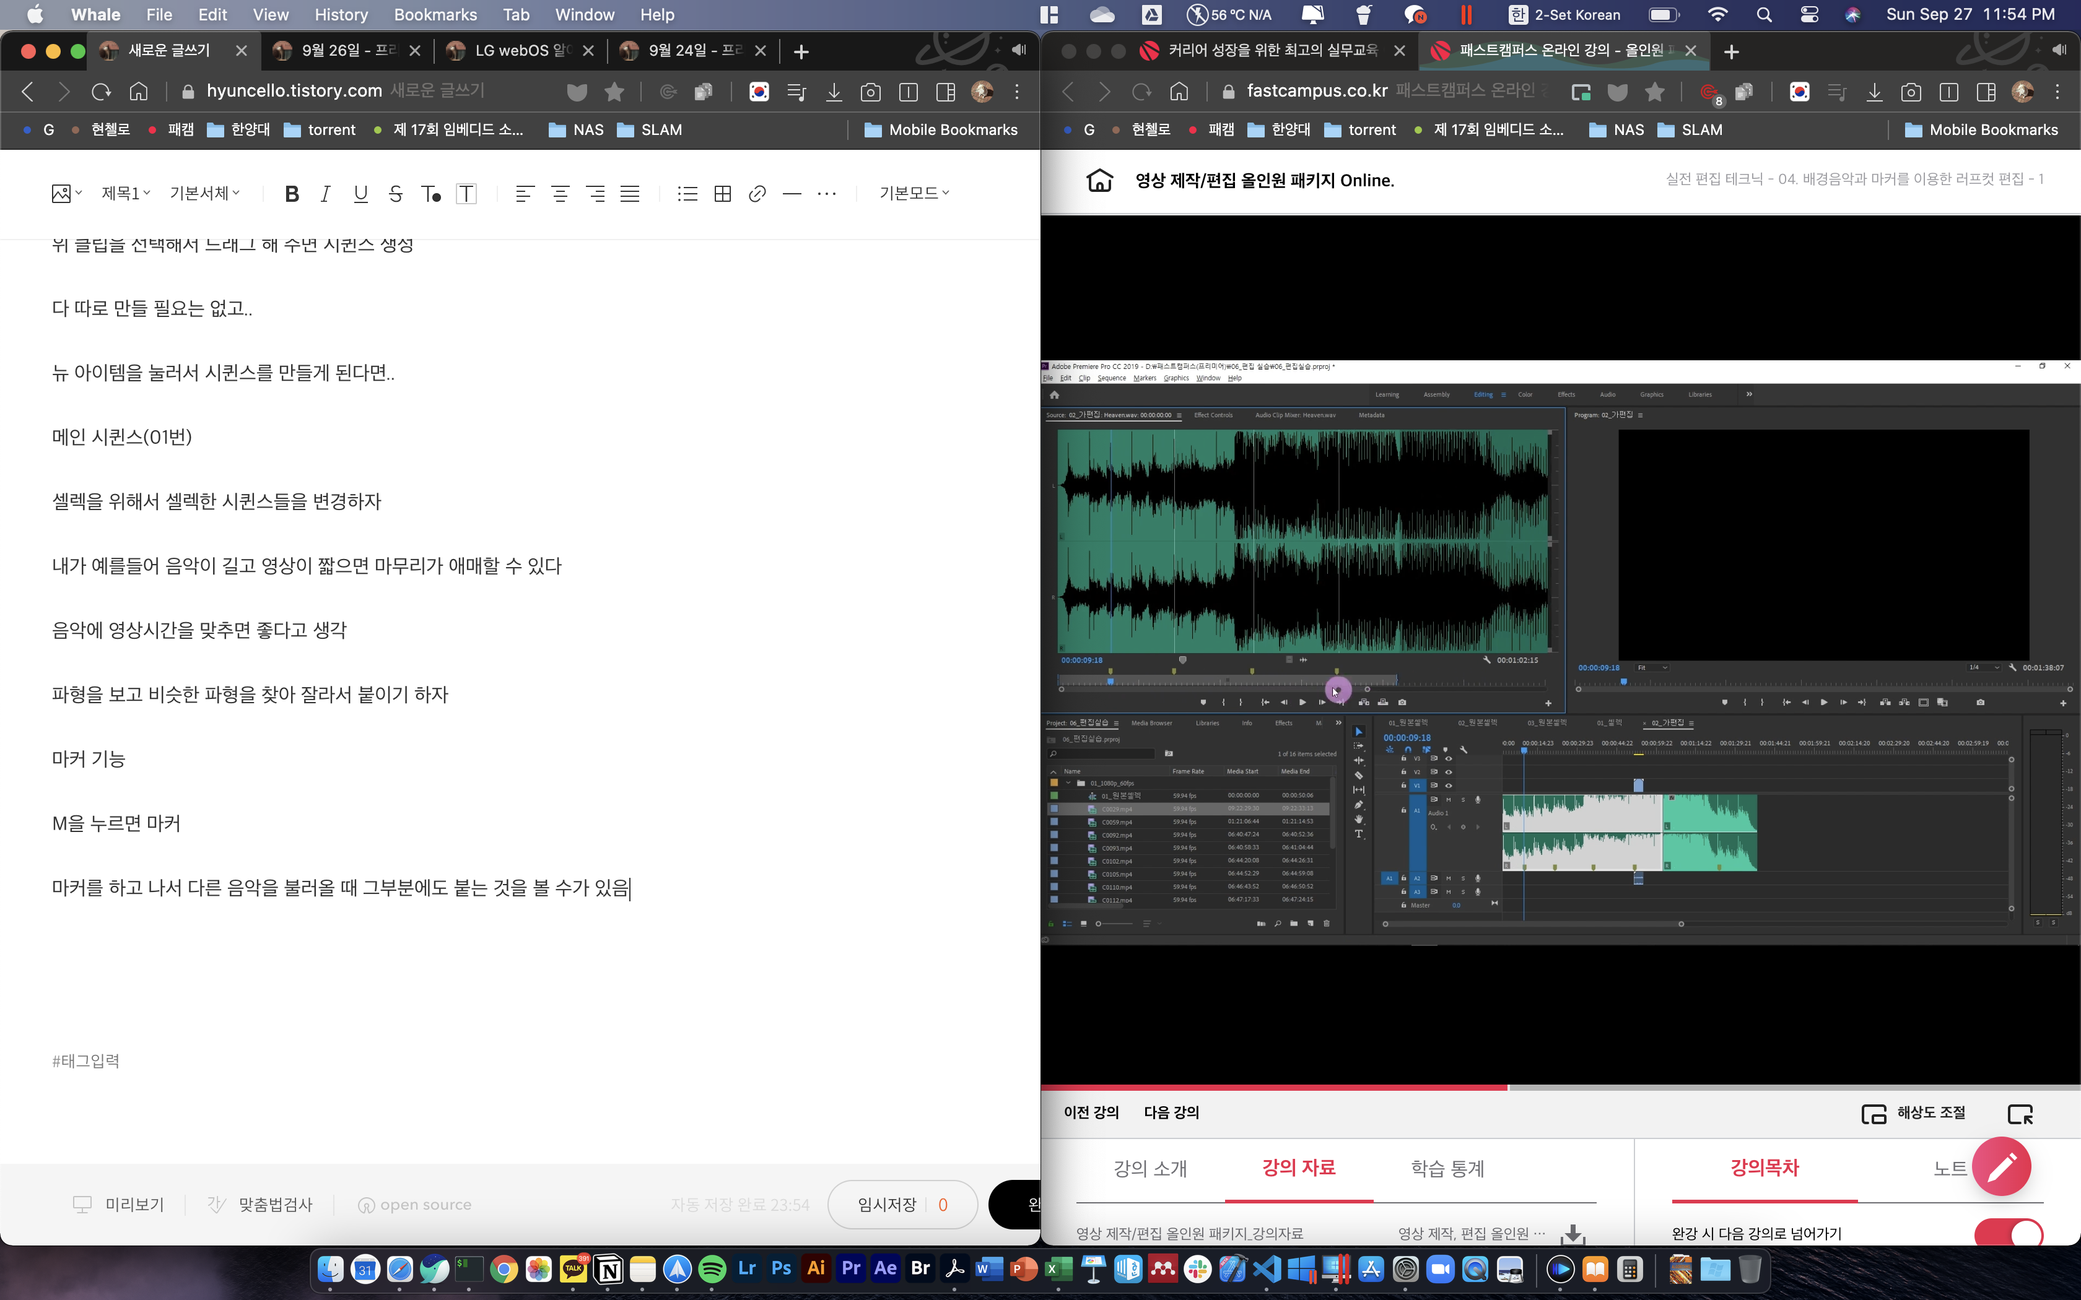
Task: Click the red pencil note button
Action: pyautogui.click(x=2001, y=1166)
